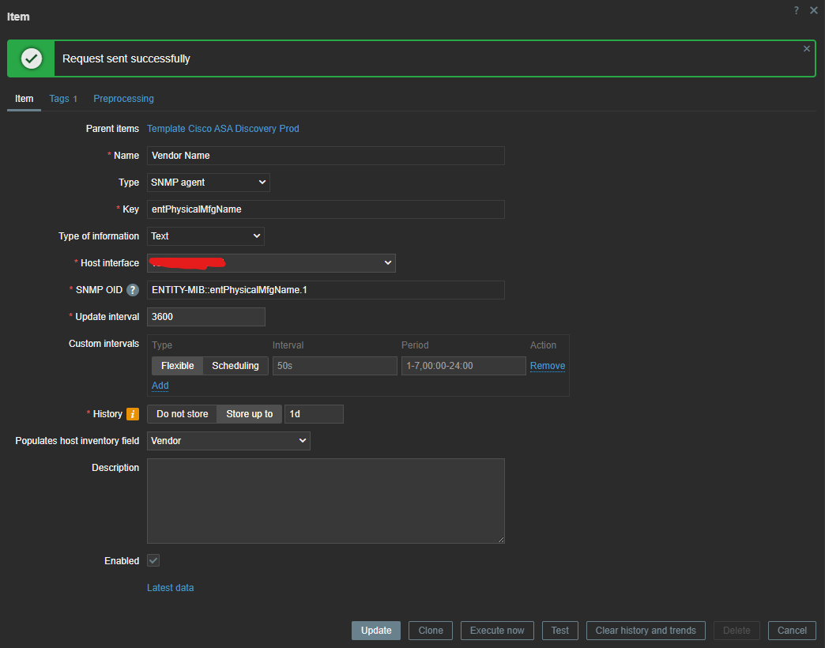Click the Update button
This screenshot has height=648, width=825.
(x=375, y=631)
